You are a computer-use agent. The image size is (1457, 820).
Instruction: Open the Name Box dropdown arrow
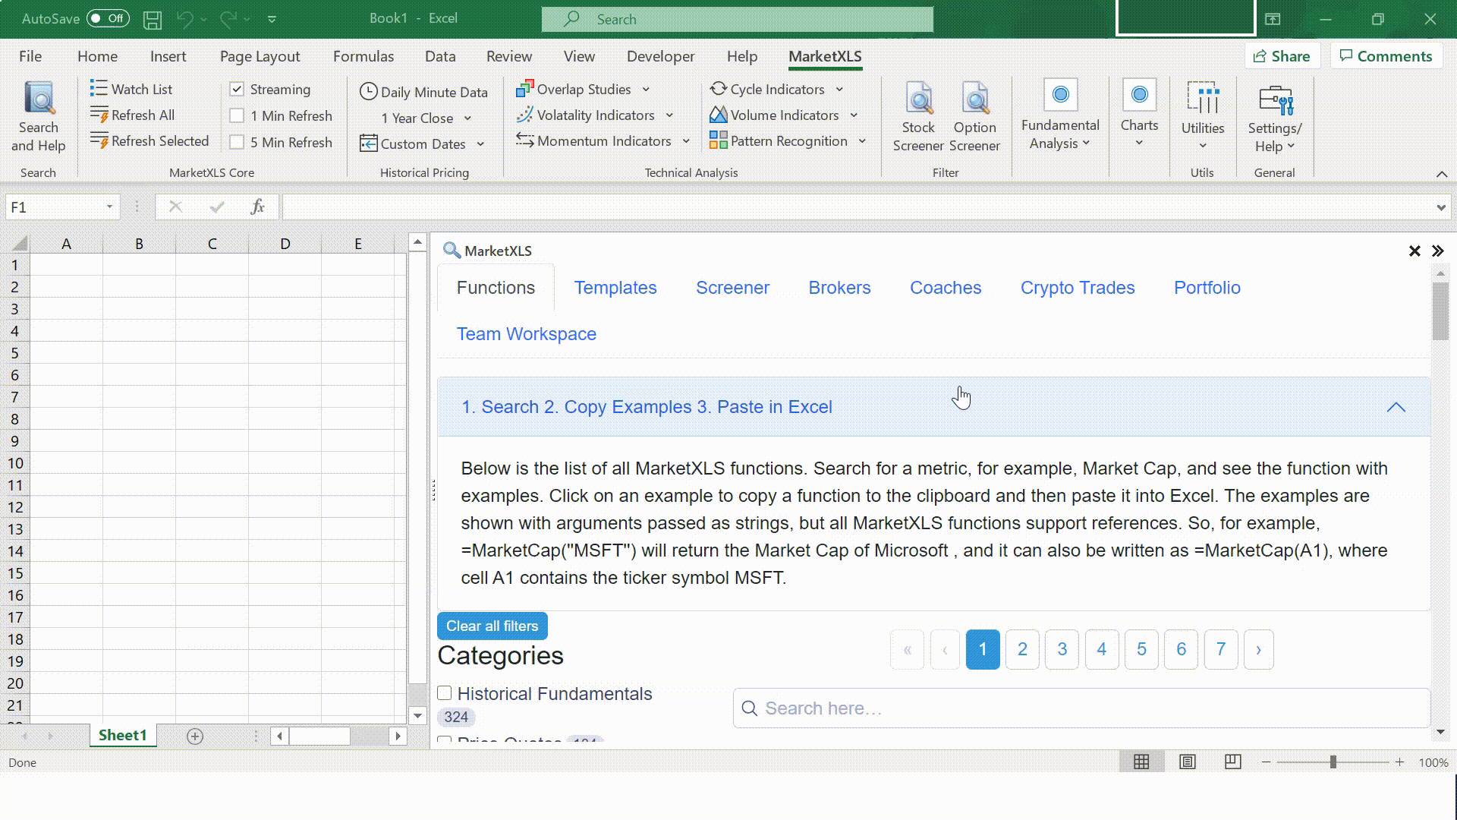pos(109,207)
